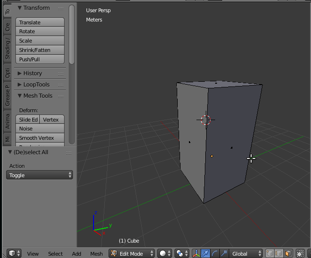
Task: Click the Smooth Vertex button
Action: point(40,138)
